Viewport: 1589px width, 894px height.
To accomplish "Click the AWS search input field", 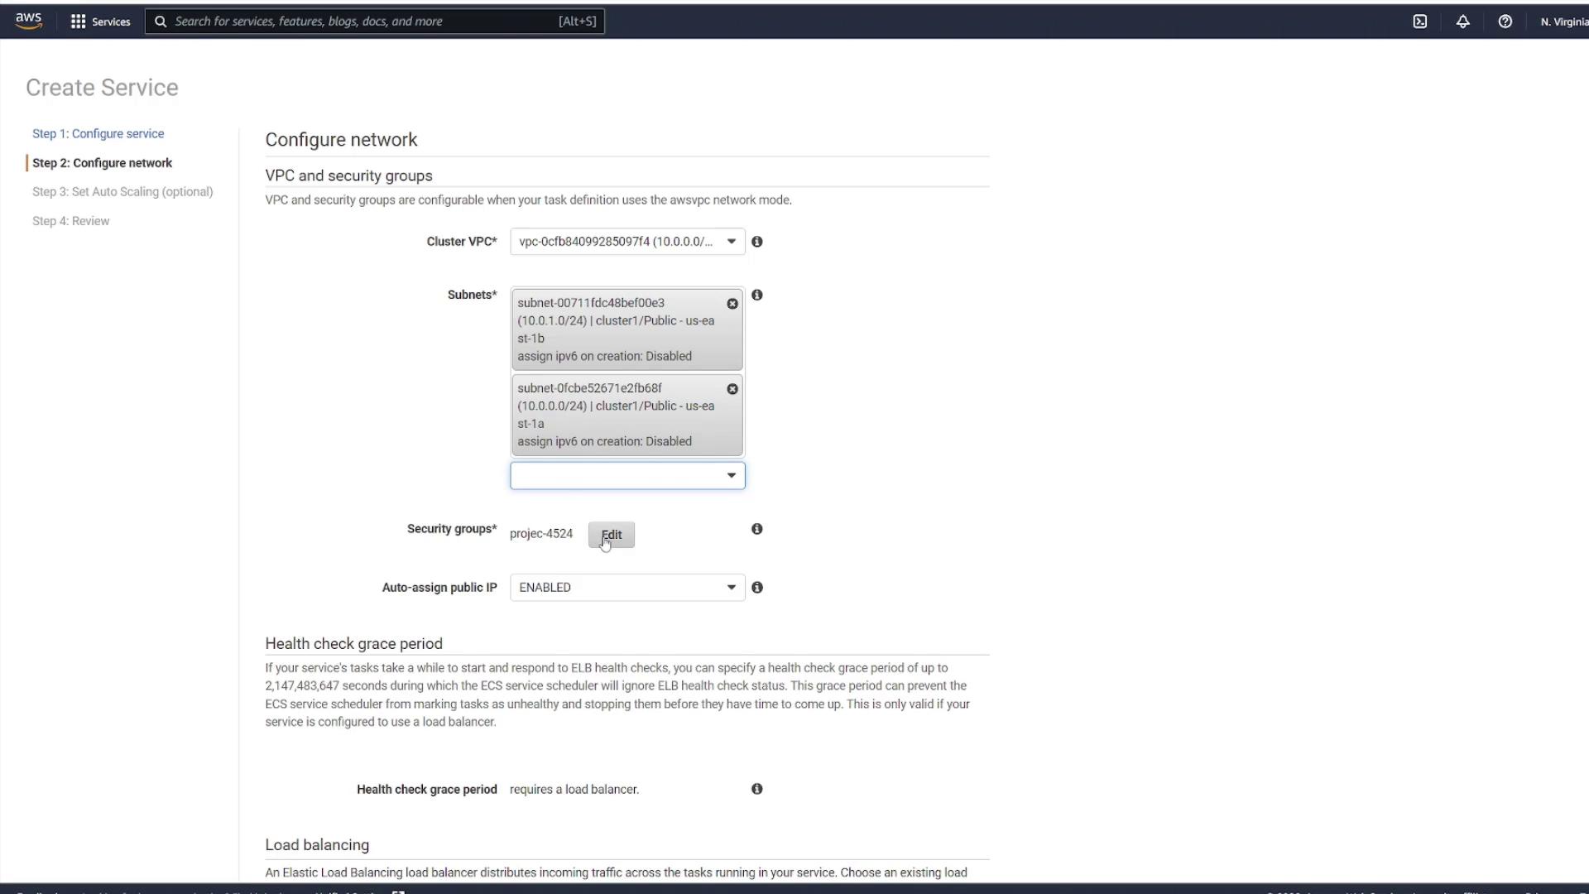I will (364, 22).
